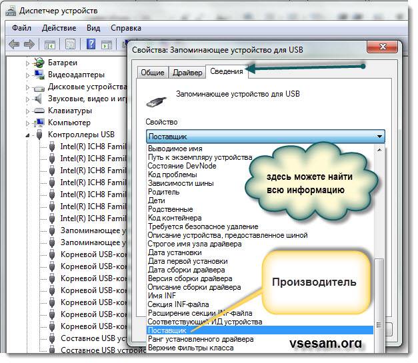This screenshot has height=363, width=418.
Task: Switch to the Драйвер tab
Action: (187, 73)
